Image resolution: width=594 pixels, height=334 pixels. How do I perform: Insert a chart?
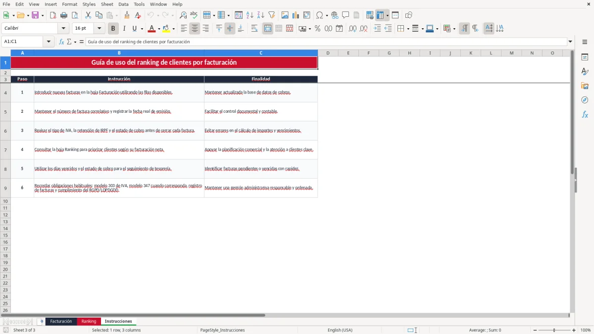pos(296,15)
